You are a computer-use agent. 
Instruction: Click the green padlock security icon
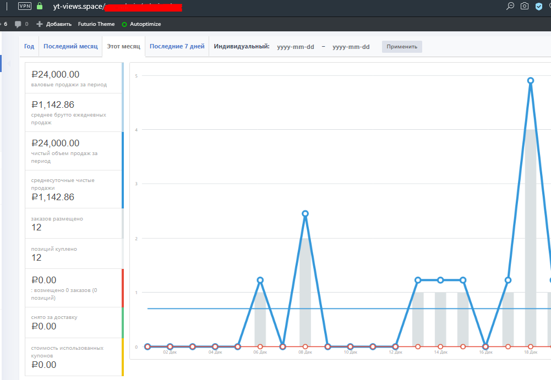(x=40, y=6)
